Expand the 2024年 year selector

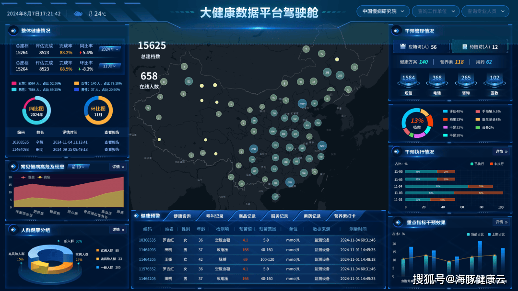[110, 49]
